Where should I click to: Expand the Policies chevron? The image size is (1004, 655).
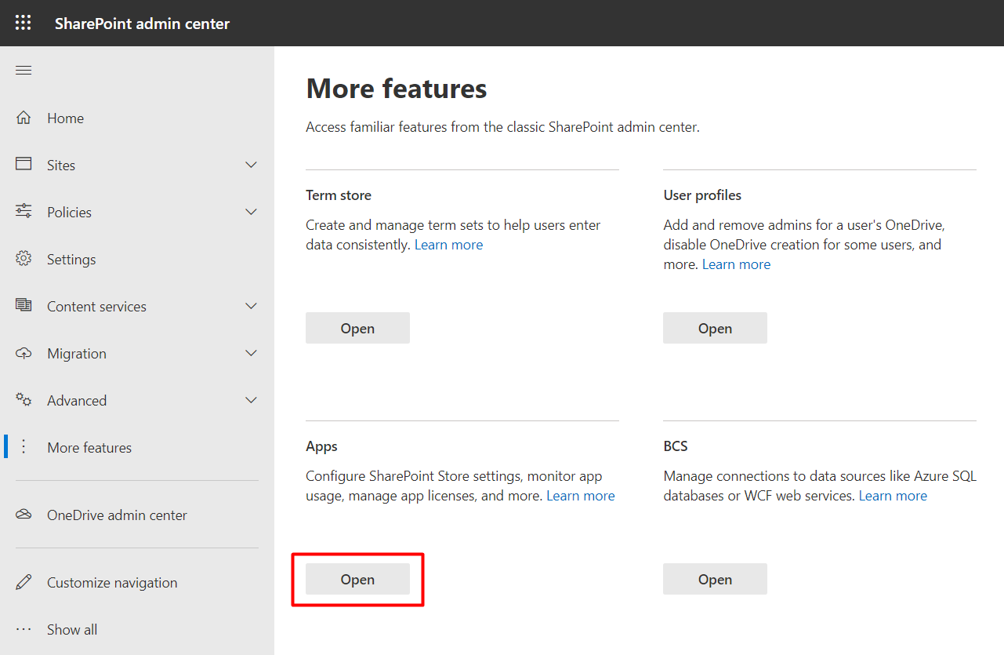tap(252, 212)
